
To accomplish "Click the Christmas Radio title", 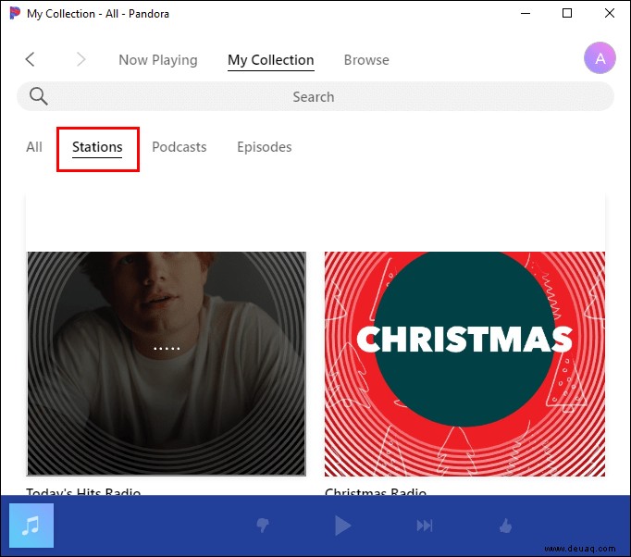I will click(x=376, y=491).
